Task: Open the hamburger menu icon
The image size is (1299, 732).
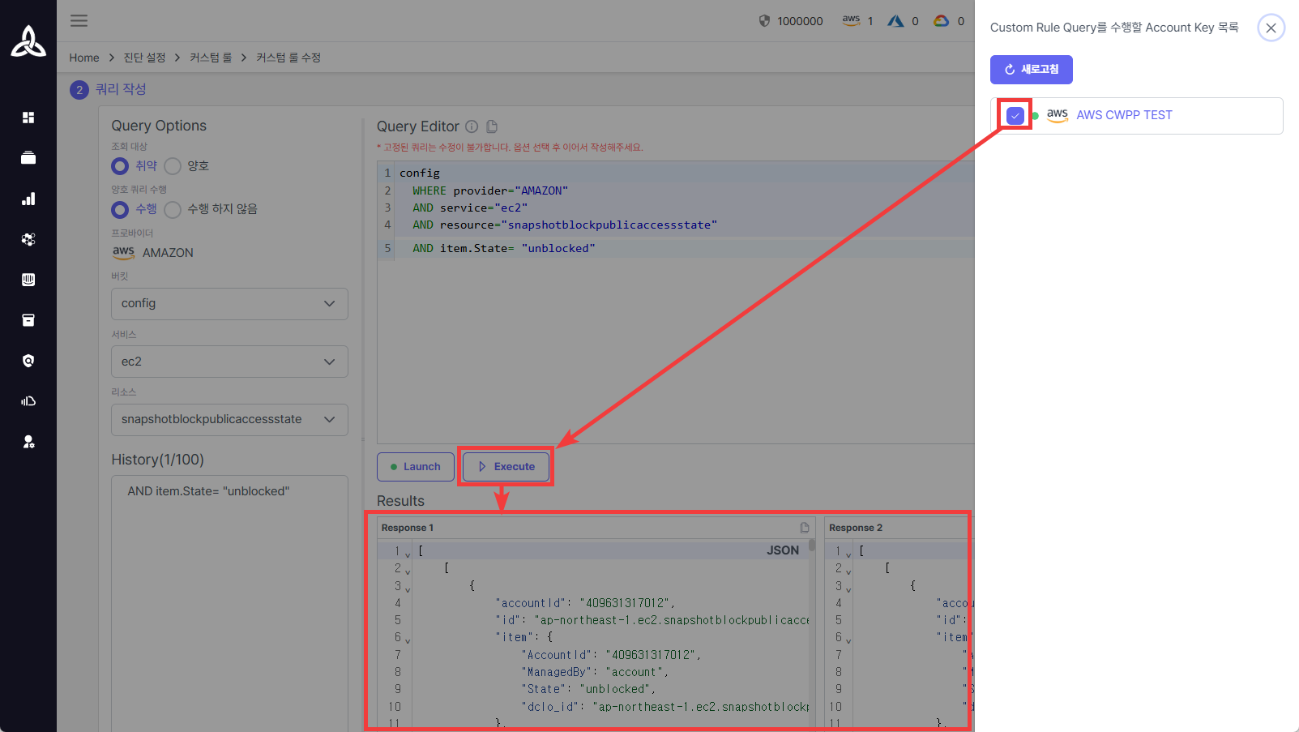Action: [79, 21]
